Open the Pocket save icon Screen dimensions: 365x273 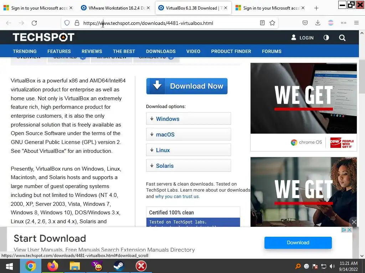pos(305,23)
